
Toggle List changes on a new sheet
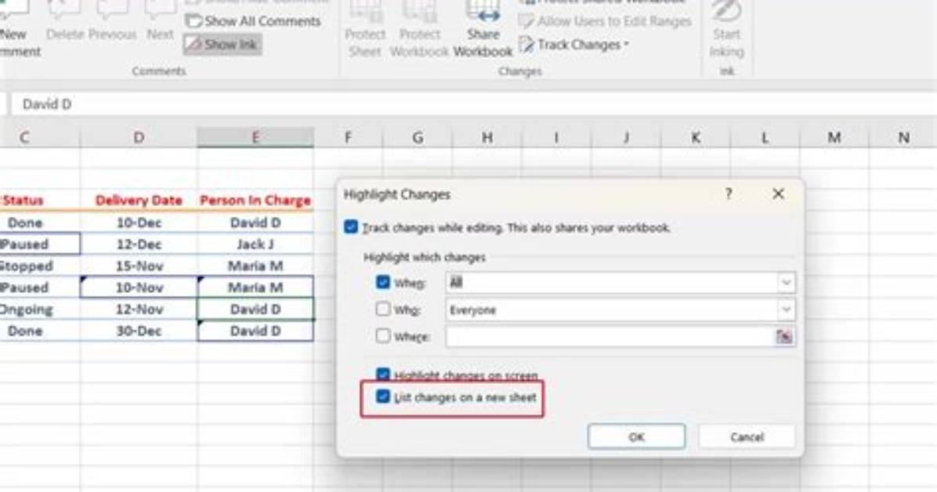[383, 396]
